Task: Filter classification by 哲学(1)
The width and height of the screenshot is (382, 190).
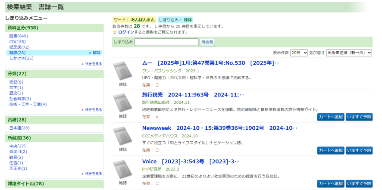Action: tap(16, 88)
